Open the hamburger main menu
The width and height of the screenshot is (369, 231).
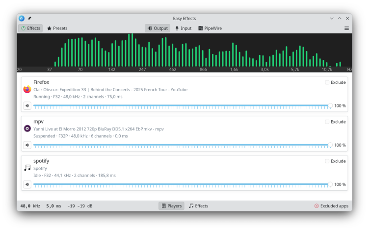click(346, 28)
